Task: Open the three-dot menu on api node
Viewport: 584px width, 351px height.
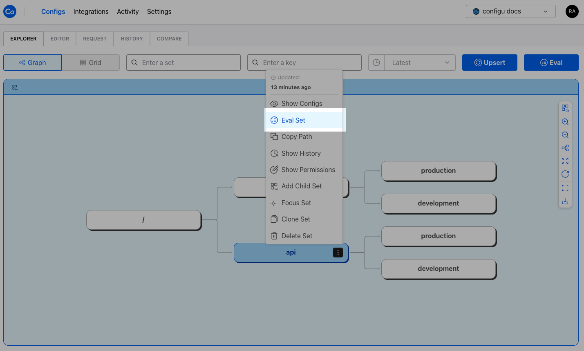Action: coord(338,253)
